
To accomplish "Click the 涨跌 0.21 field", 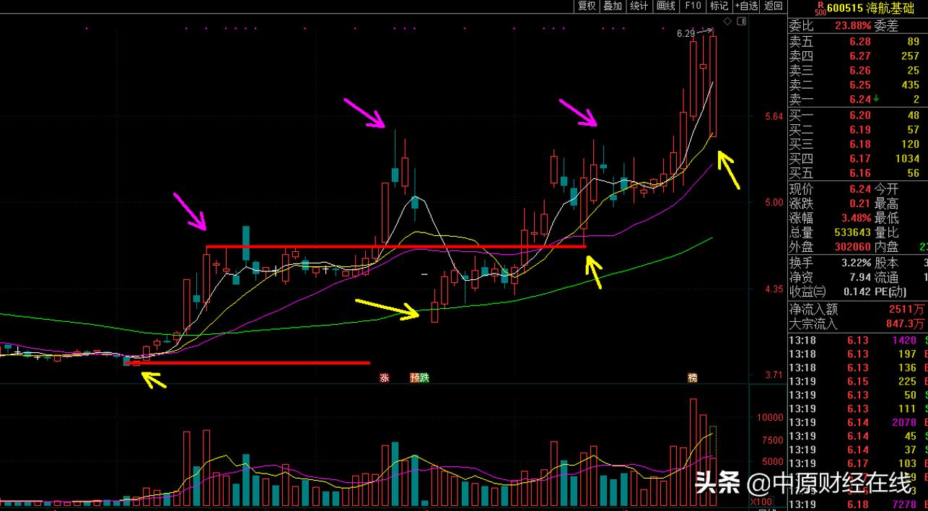I will (x=830, y=204).
